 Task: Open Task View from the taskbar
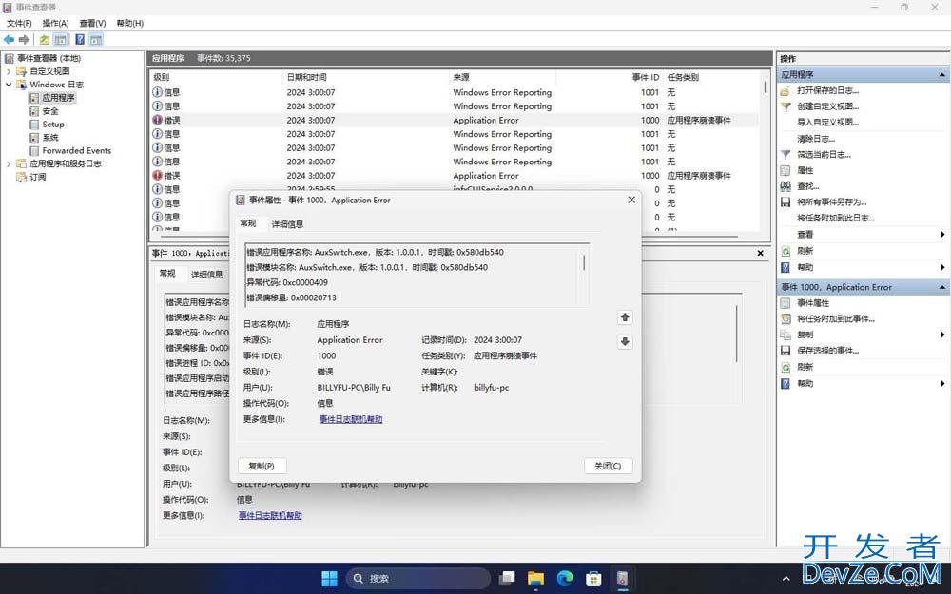(507, 578)
